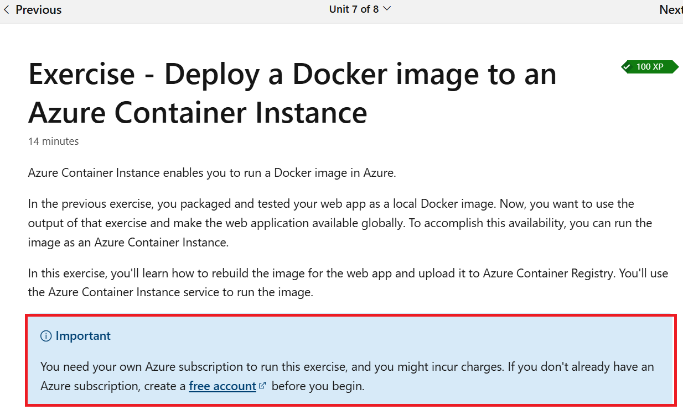Click Previous to return to unit six
This screenshot has height=410, width=683.
(37, 9)
